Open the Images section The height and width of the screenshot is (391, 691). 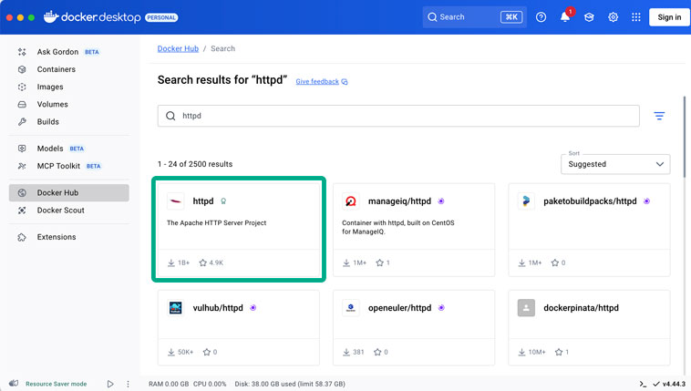(x=50, y=87)
